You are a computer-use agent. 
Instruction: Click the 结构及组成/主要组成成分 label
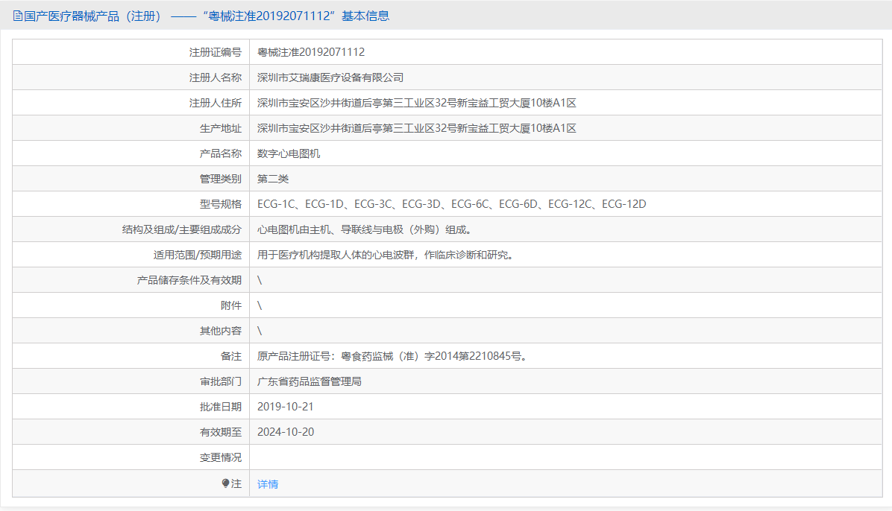(x=182, y=229)
